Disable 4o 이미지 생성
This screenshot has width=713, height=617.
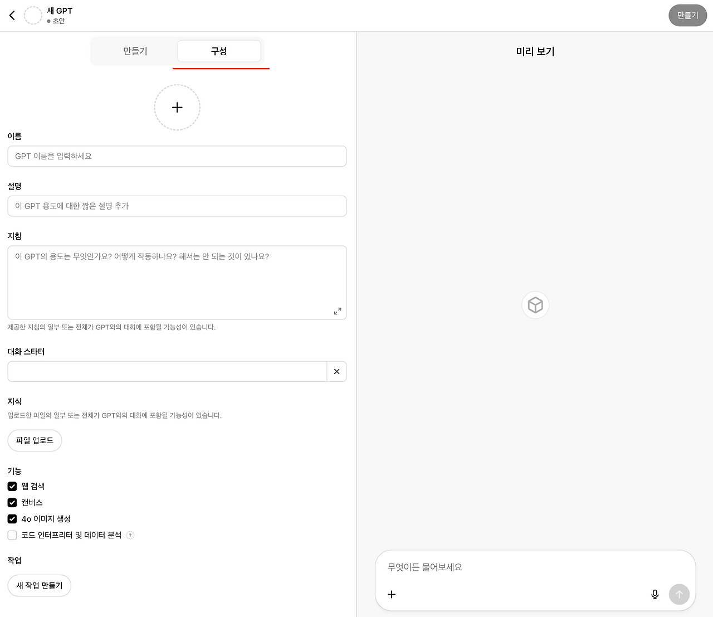pyautogui.click(x=12, y=518)
